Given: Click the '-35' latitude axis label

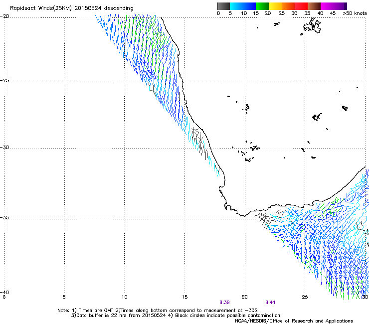Looking at the screenshot, I should click(4, 217).
